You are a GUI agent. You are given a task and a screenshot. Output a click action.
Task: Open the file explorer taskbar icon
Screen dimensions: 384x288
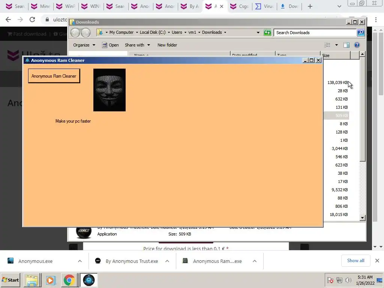coord(32,280)
